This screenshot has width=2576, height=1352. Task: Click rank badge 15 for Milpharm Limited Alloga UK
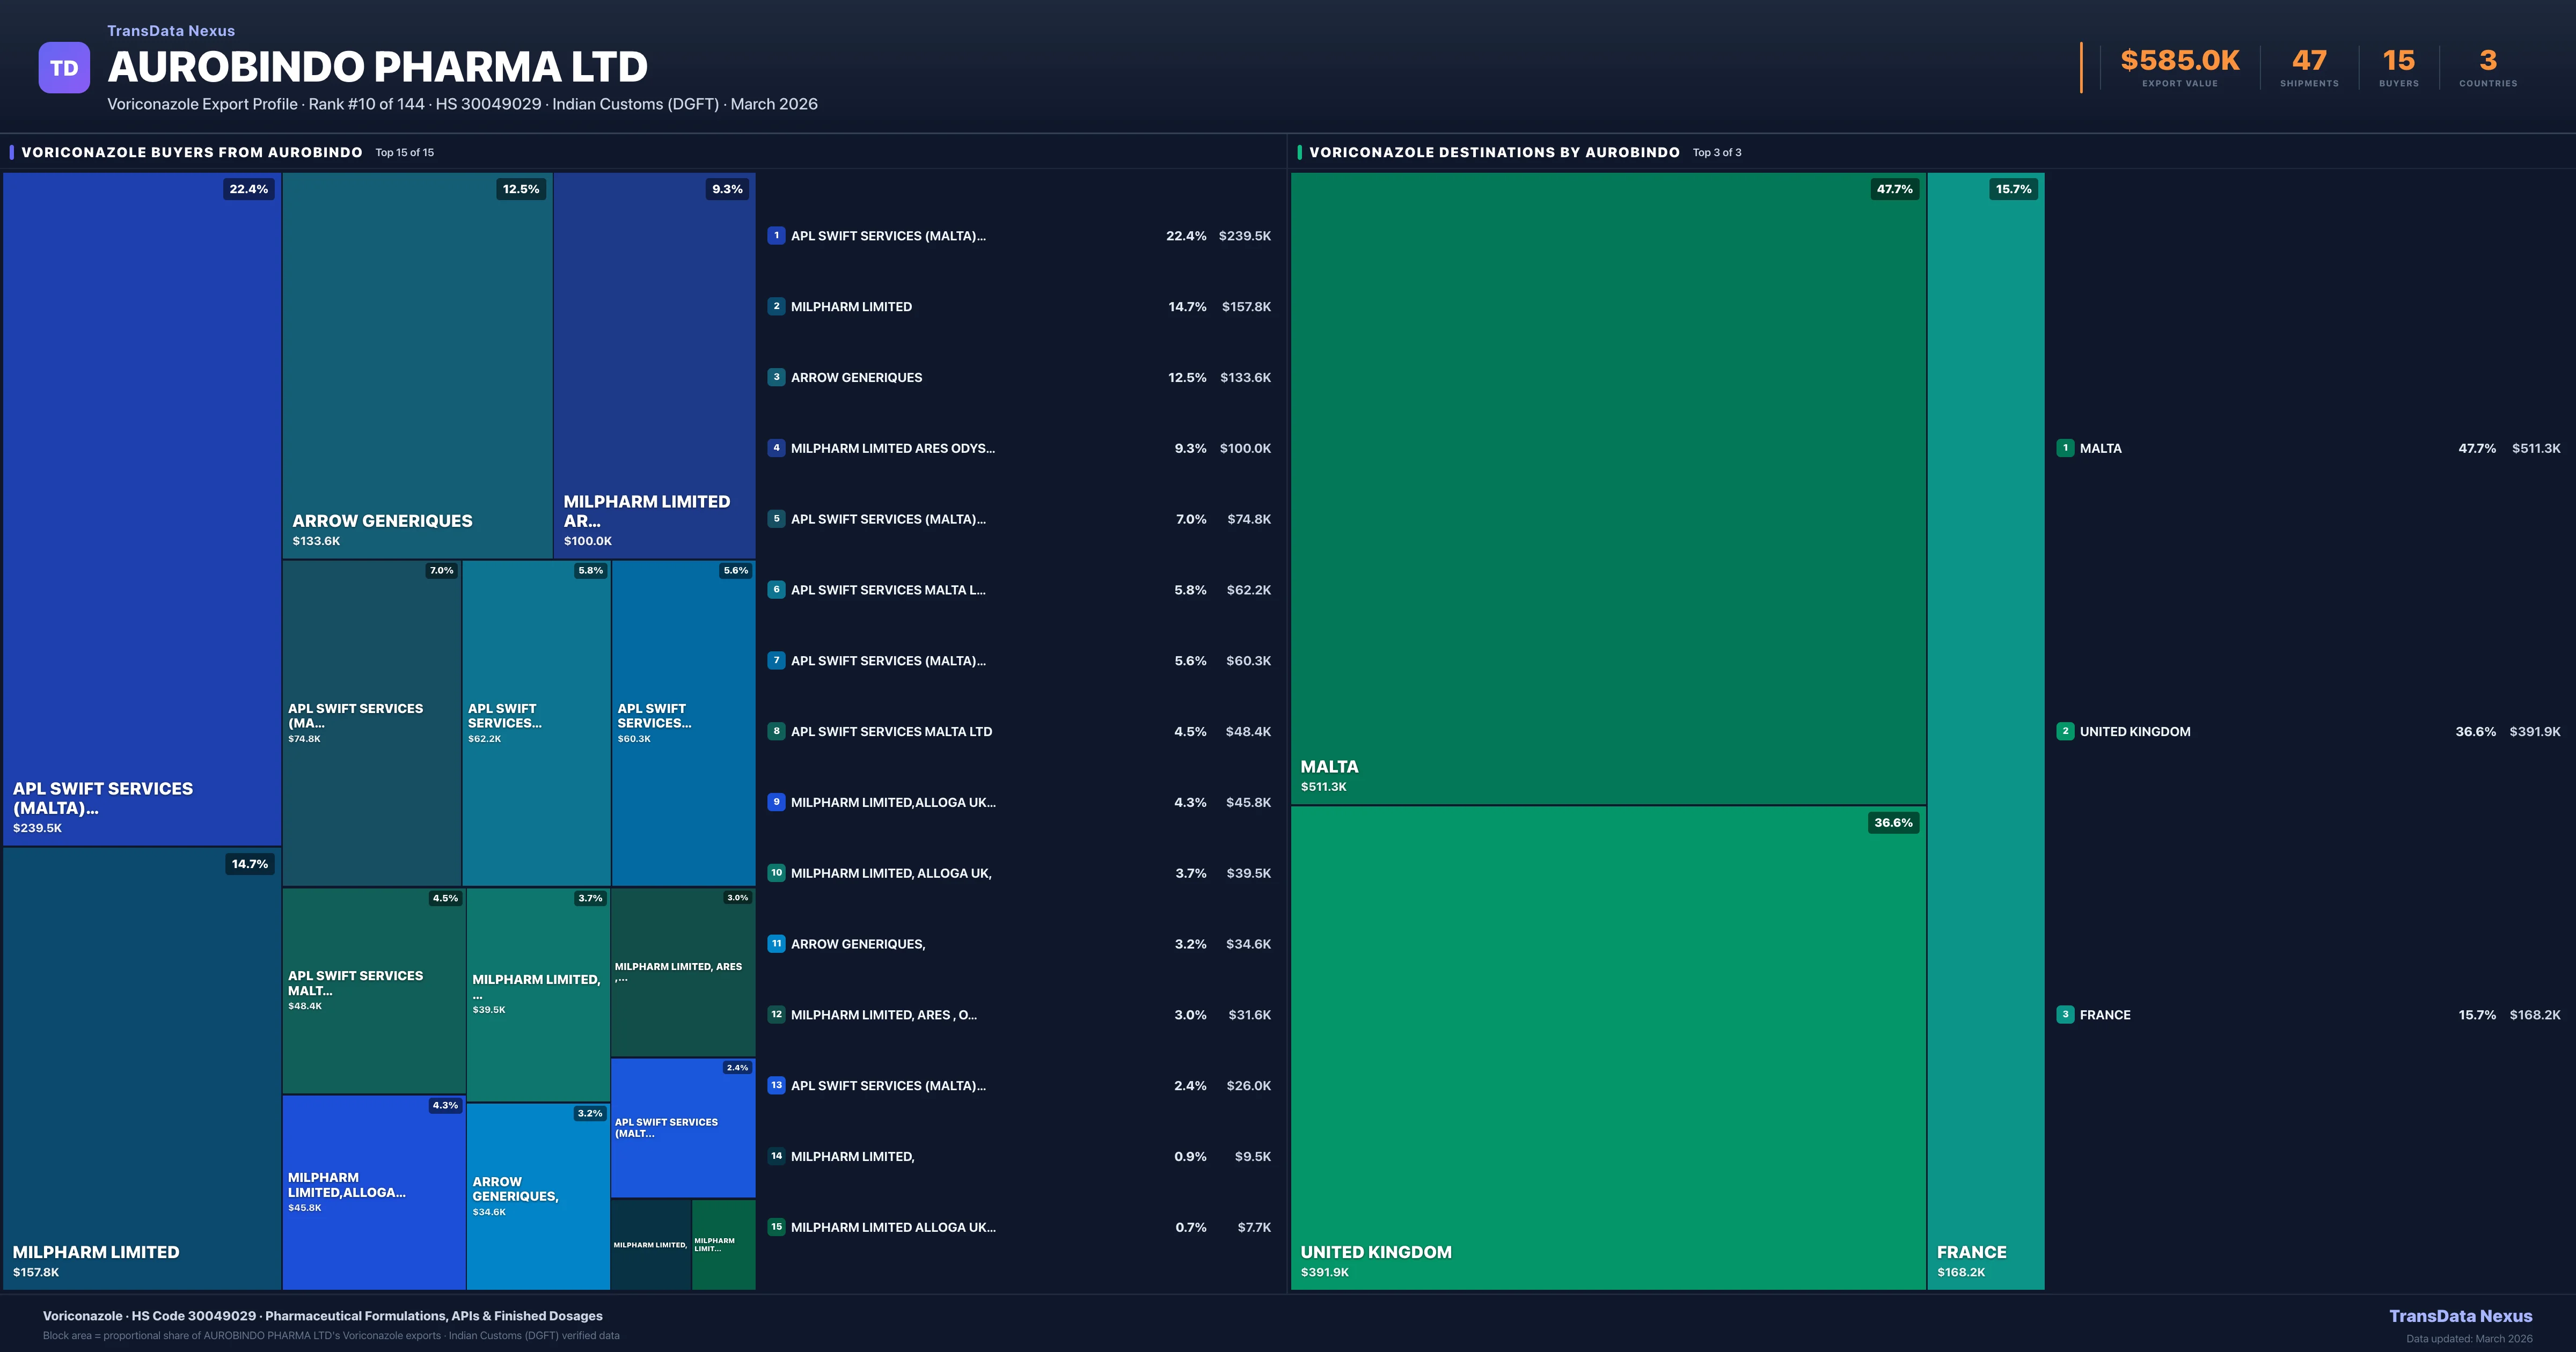click(x=776, y=1227)
